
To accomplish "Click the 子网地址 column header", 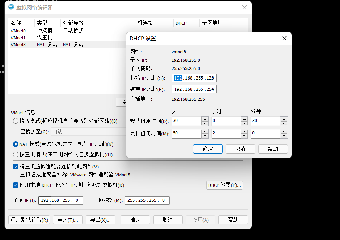I will click(x=221, y=23).
